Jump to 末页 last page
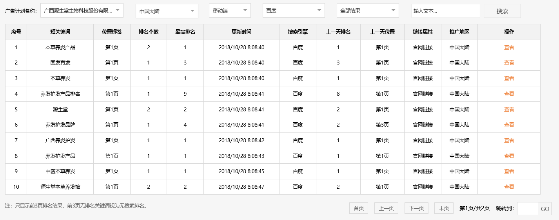Screen dimensions: 559x220 pyautogui.click(x=444, y=208)
